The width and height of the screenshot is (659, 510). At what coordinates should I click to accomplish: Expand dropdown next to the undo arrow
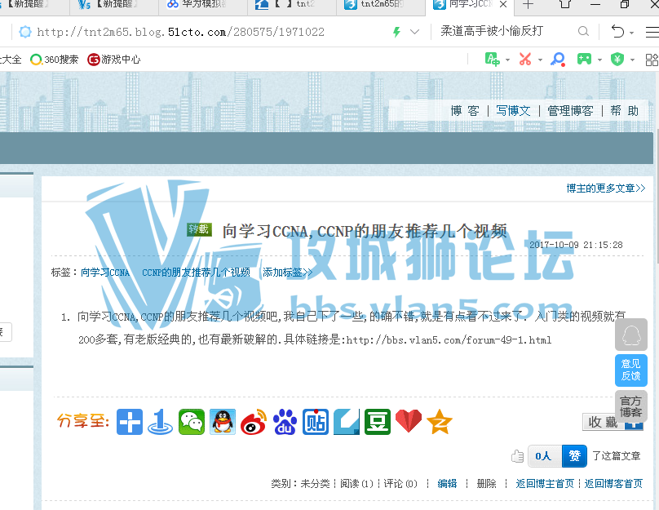[x=632, y=33]
